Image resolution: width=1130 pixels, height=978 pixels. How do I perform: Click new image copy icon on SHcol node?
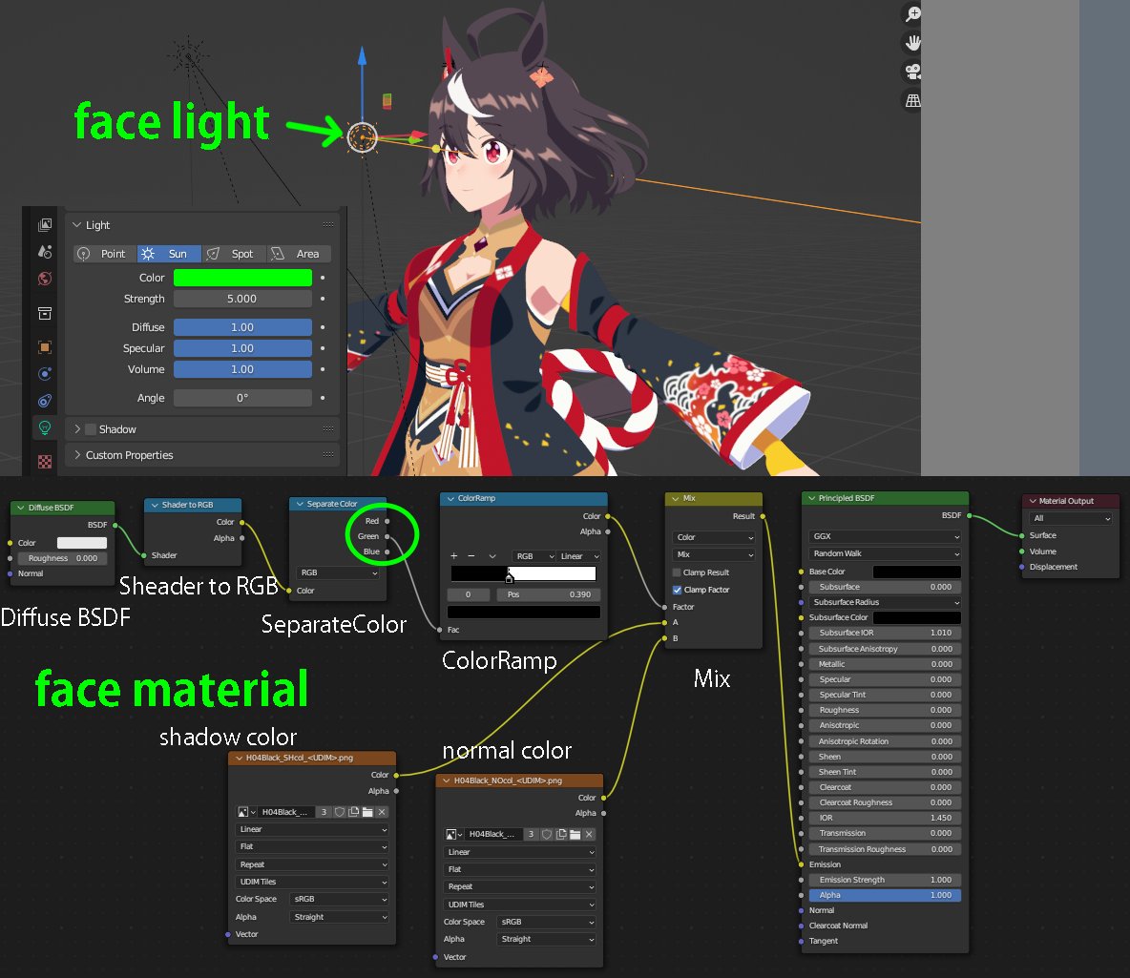[354, 812]
